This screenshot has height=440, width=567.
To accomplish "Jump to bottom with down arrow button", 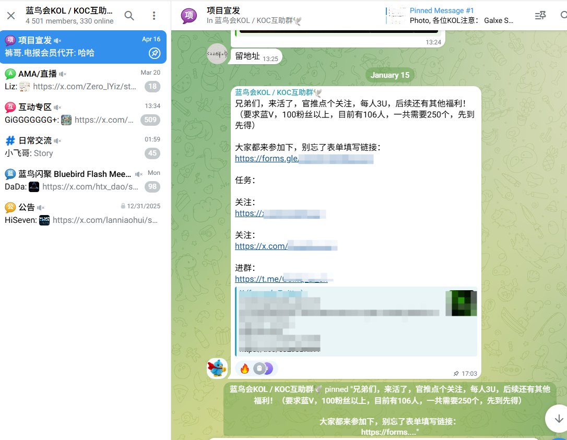I will 558,418.
